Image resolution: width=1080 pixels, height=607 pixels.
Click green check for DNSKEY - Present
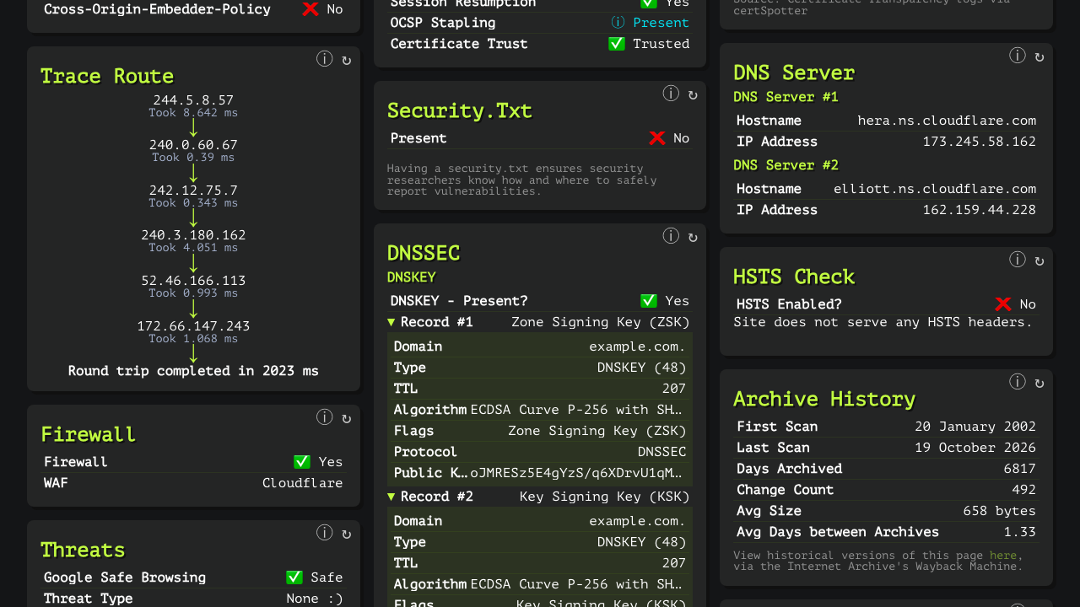(x=649, y=301)
